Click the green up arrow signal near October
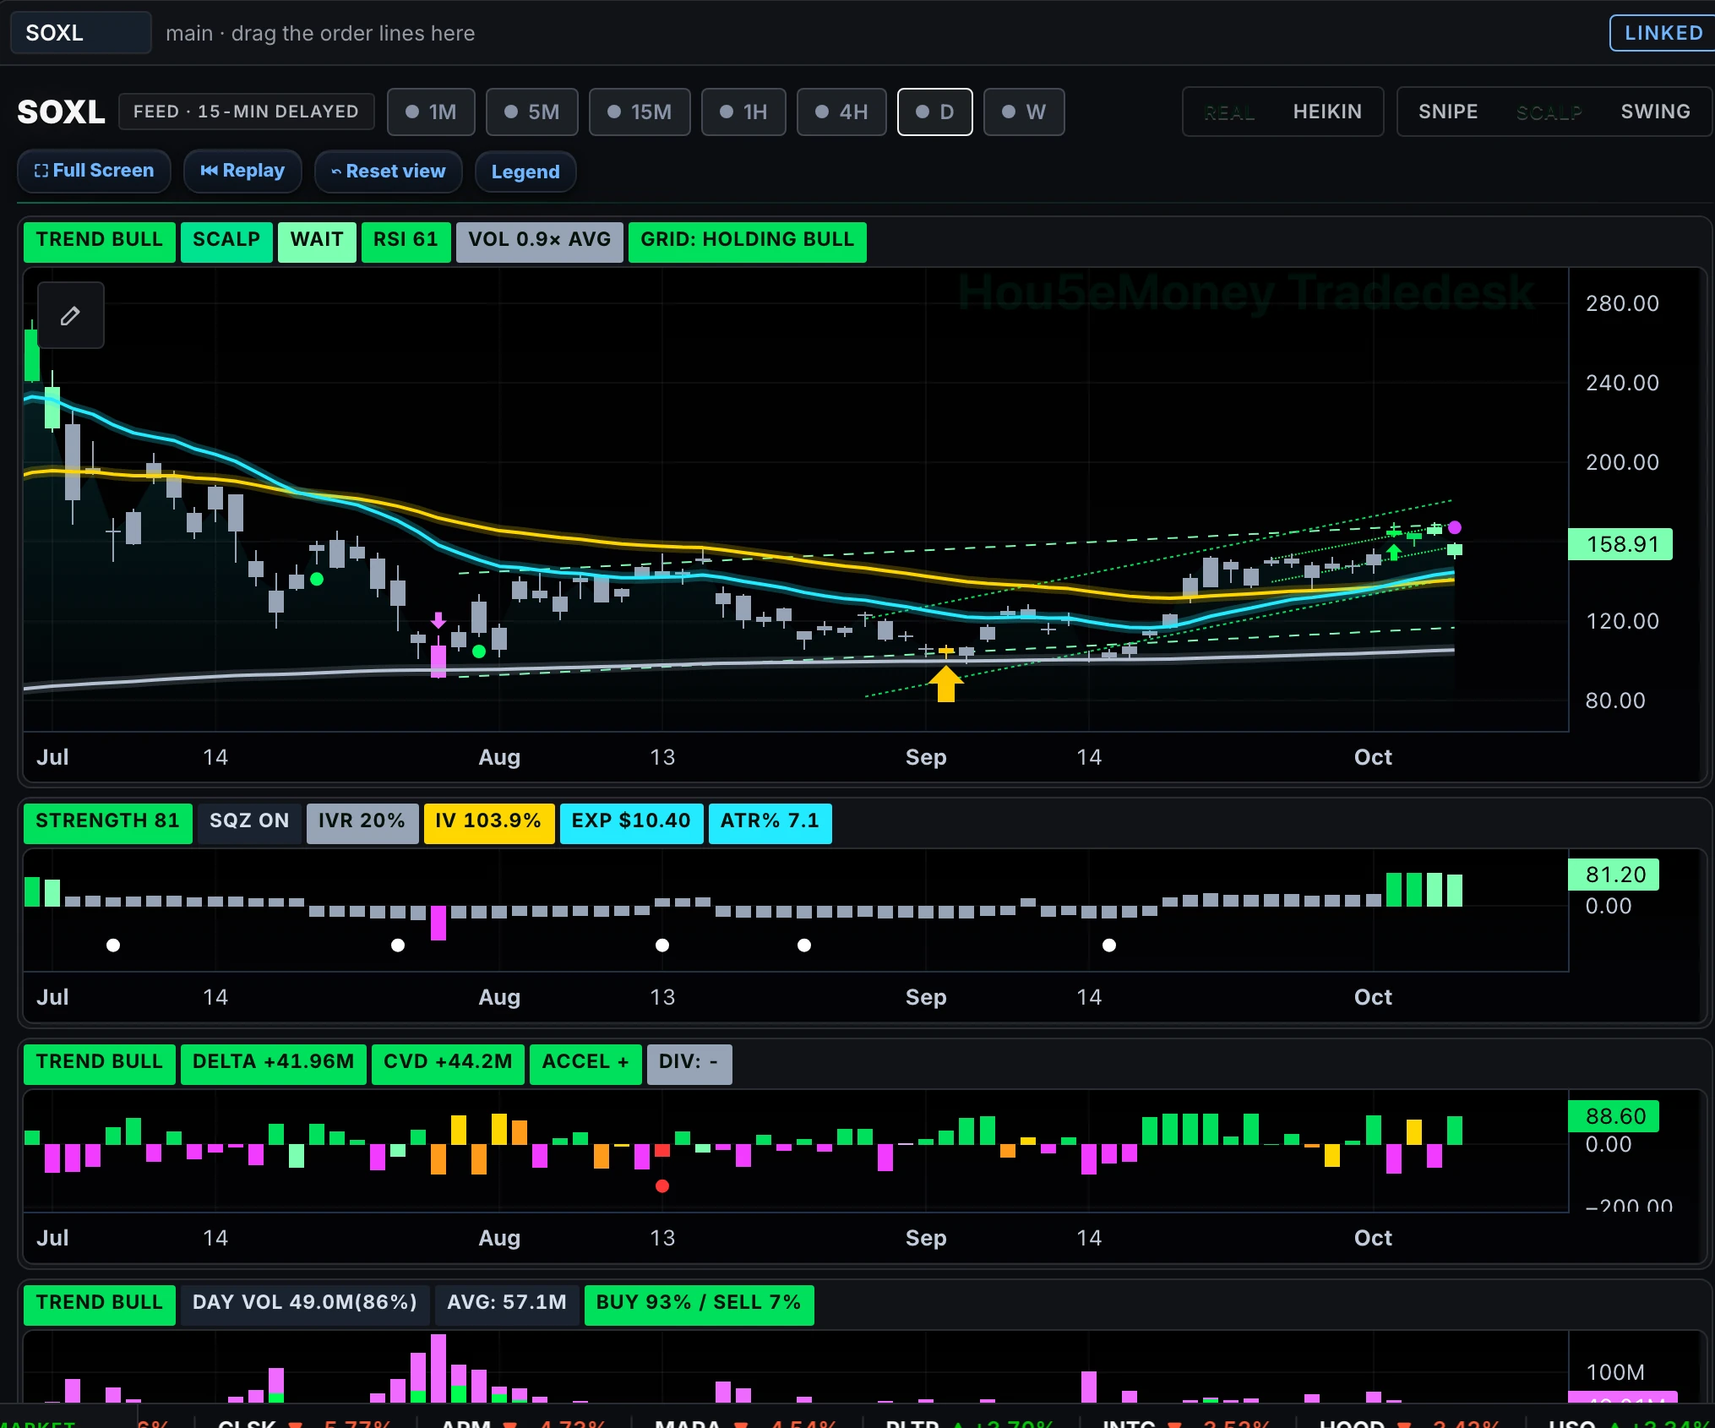The image size is (1715, 1428). [1394, 553]
